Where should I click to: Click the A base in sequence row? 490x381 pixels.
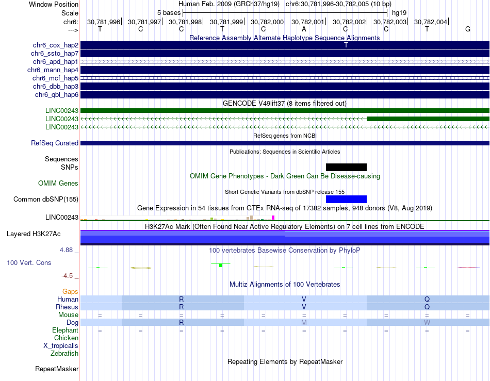tap(304, 29)
